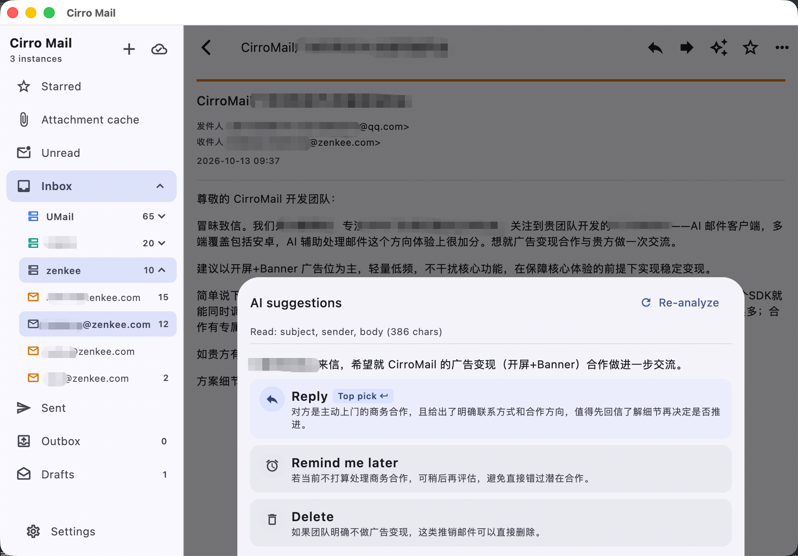The height and width of the screenshot is (556, 798).
Task: Choose the Reply top pick suggestion
Action: (x=491, y=409)
